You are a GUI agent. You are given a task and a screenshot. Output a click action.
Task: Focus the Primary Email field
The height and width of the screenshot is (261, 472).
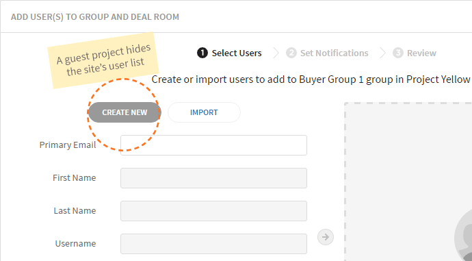[213, 145]
